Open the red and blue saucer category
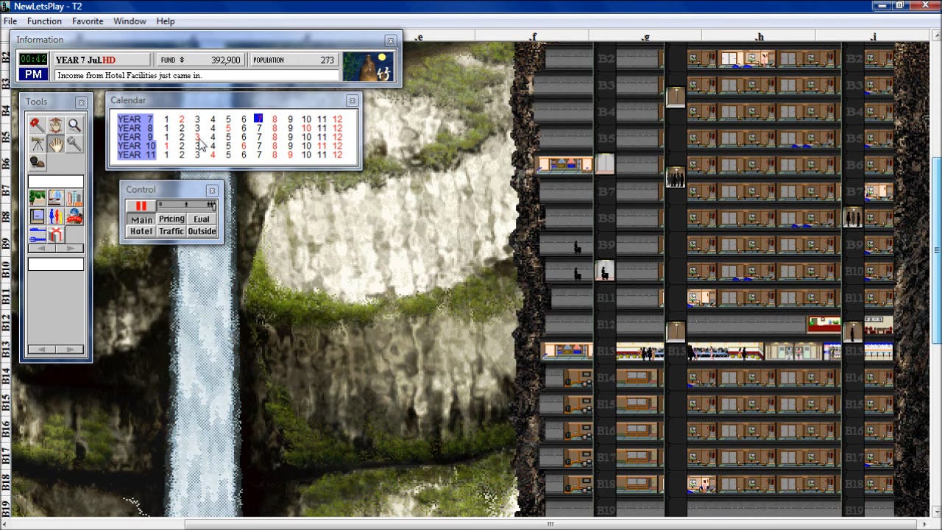 [x=74, y=216]
